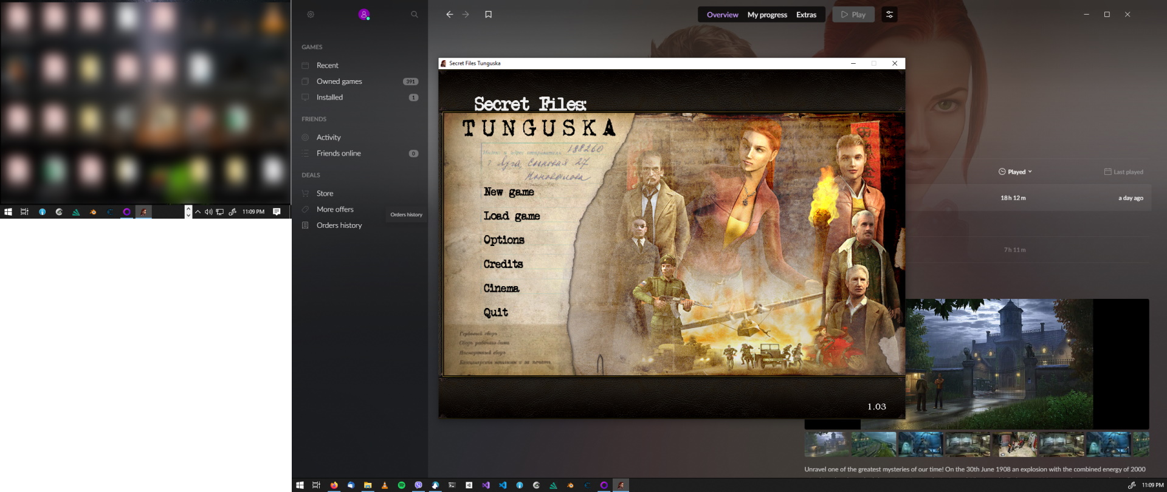Click Secret Files Tunguska icon on bottom taskbar
Viewport: 1167px width, 492px height.
click(x=621, y=485)
